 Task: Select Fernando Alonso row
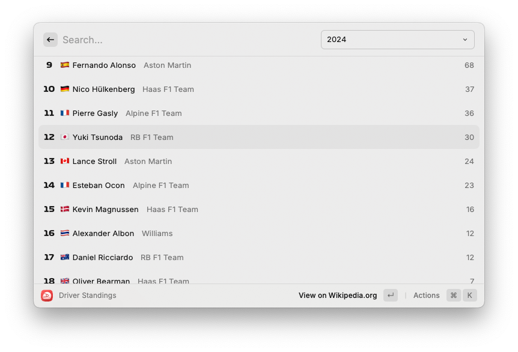point(259,65)
